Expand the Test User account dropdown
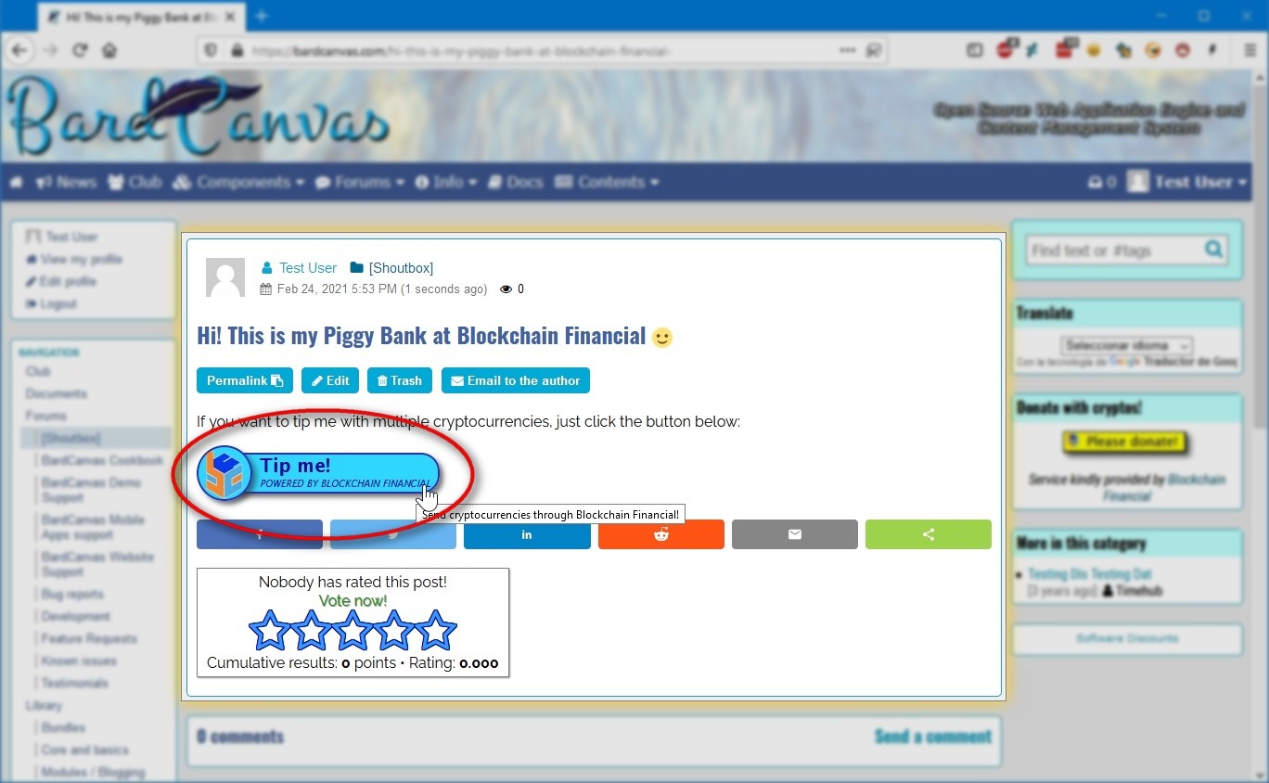 1188,183
